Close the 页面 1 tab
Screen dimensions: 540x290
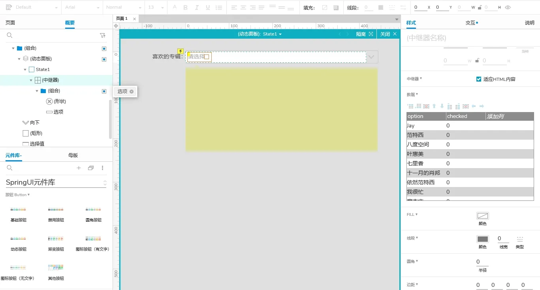click(x=134, y=19)
